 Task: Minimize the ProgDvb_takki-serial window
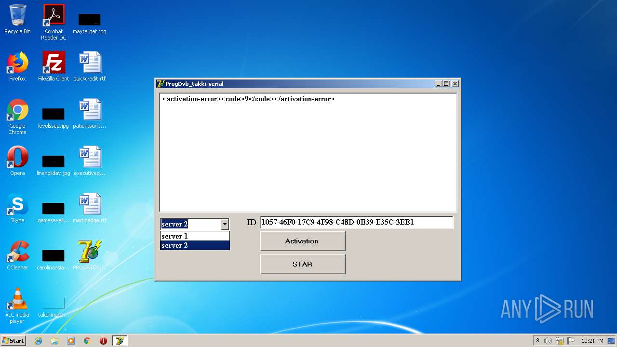(438, 84)
